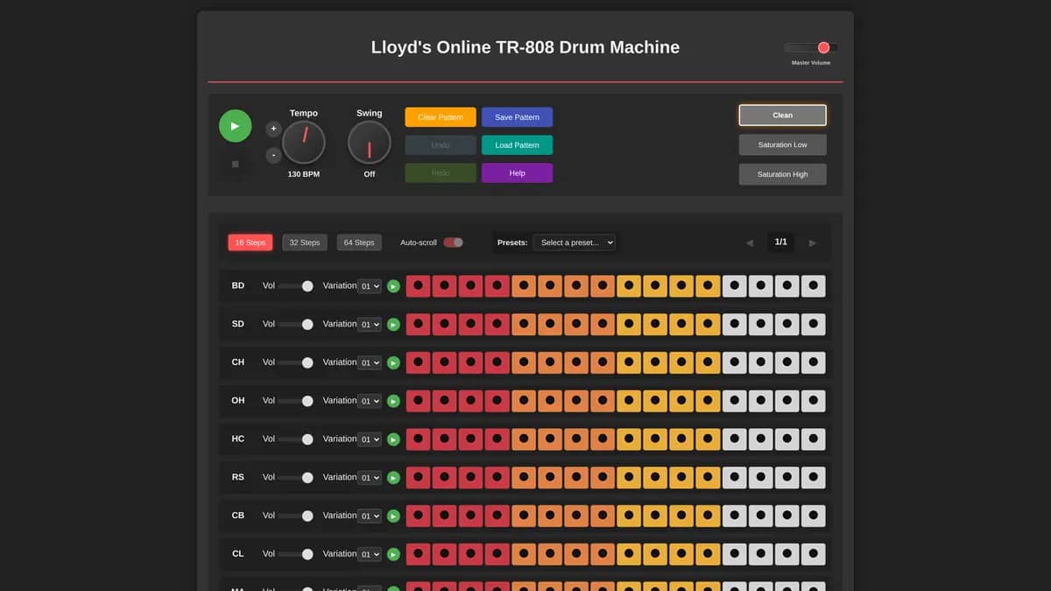Select Saturation High mode
This screenshot has width=1051, height=591.
tap(782, 174)
